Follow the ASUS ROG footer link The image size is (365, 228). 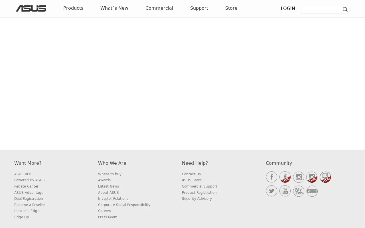23,174
